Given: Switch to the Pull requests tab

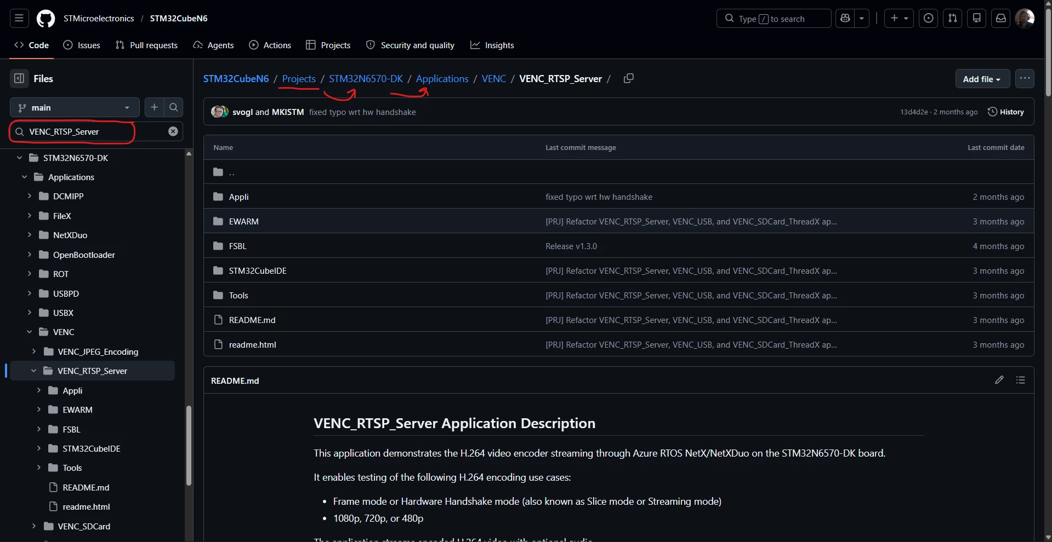Looking at the screenshot, I should coord(147,45).
